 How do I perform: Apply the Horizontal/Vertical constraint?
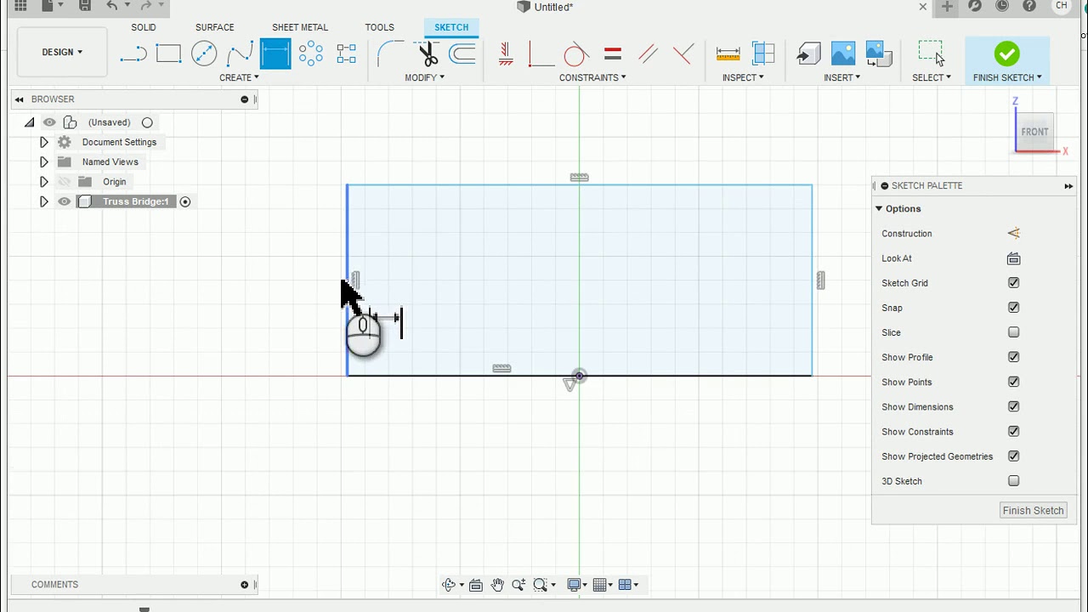point(506,54)
